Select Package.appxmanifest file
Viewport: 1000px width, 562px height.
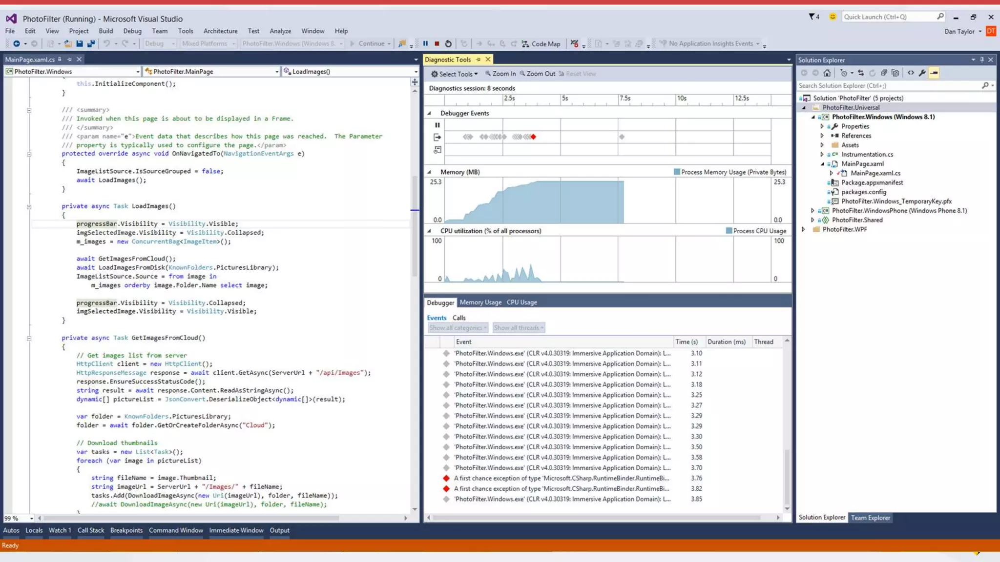[872, 182]
